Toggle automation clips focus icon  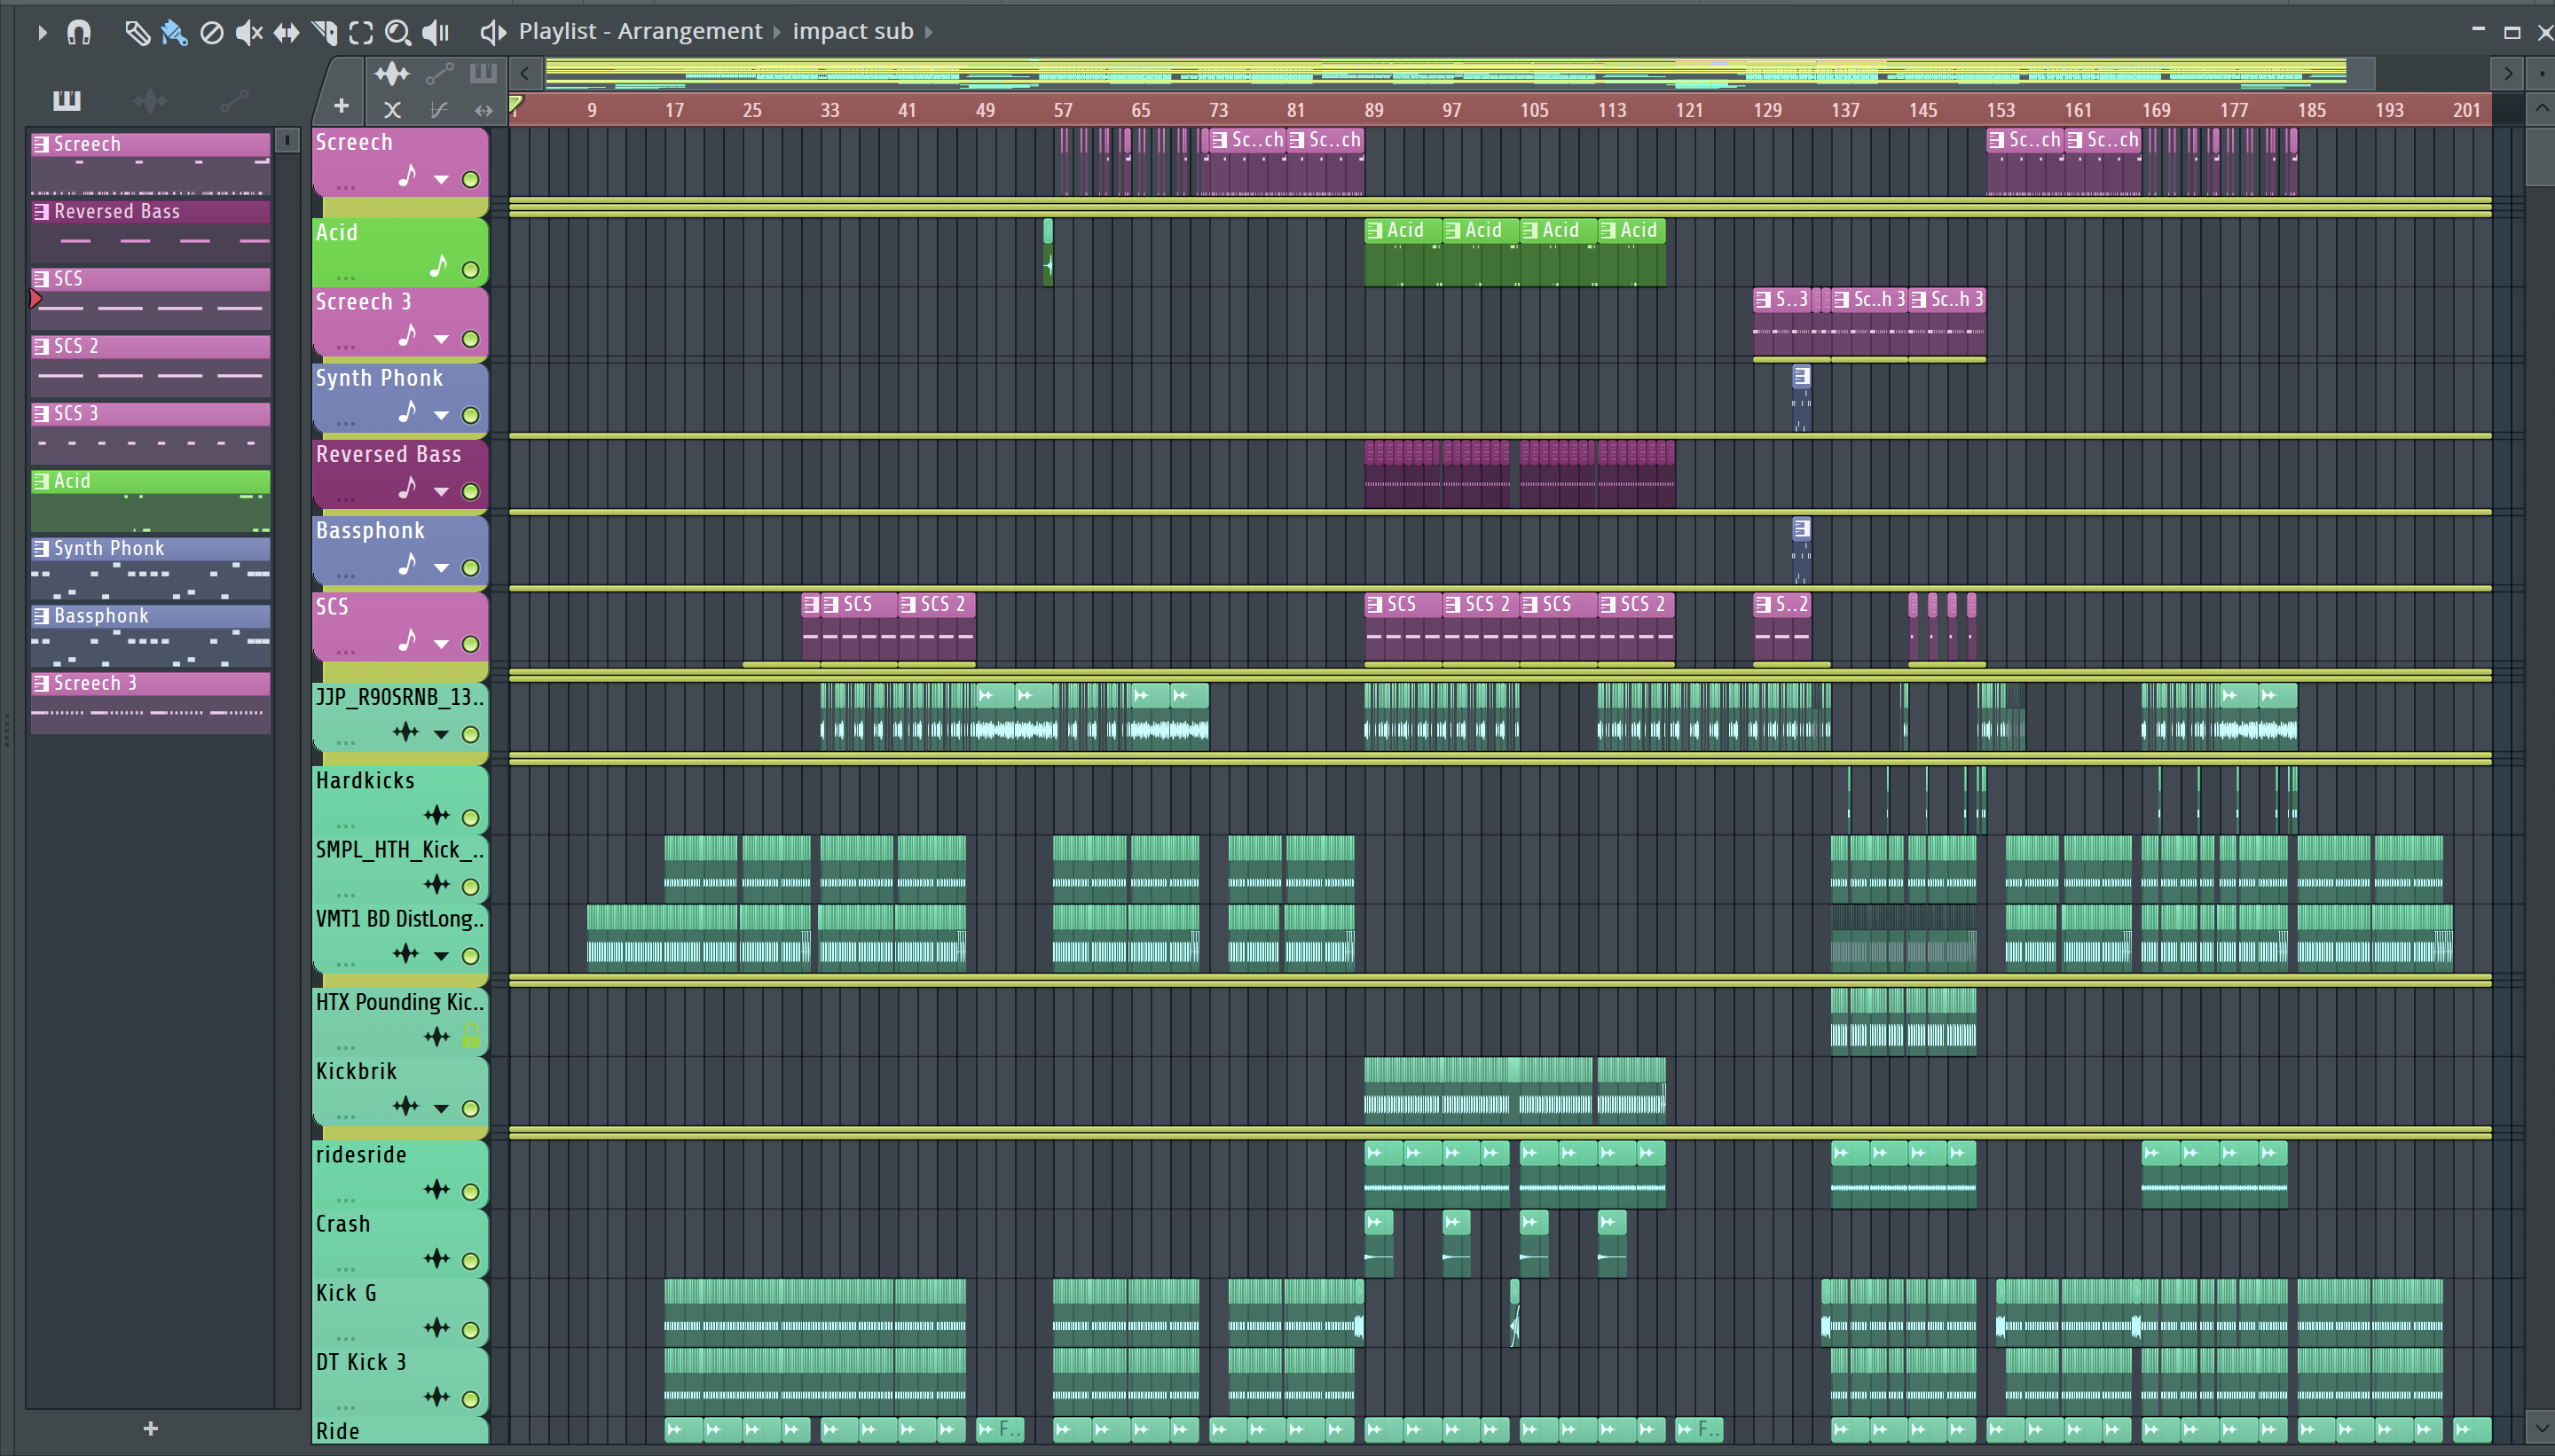click(x=439, y=73)
